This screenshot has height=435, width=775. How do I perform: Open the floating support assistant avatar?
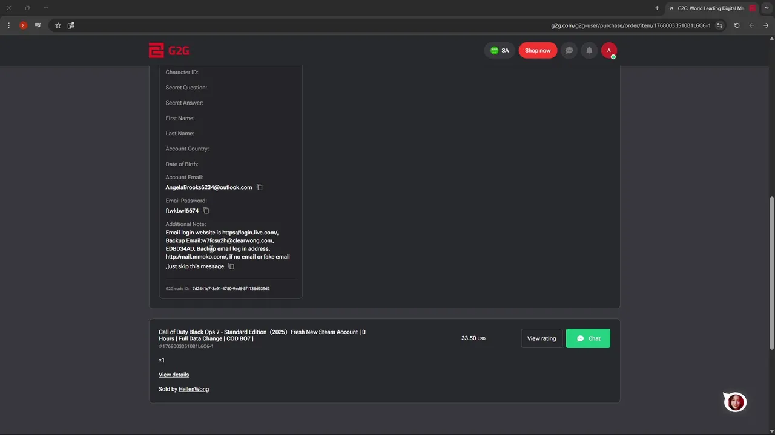coord(735,402)
